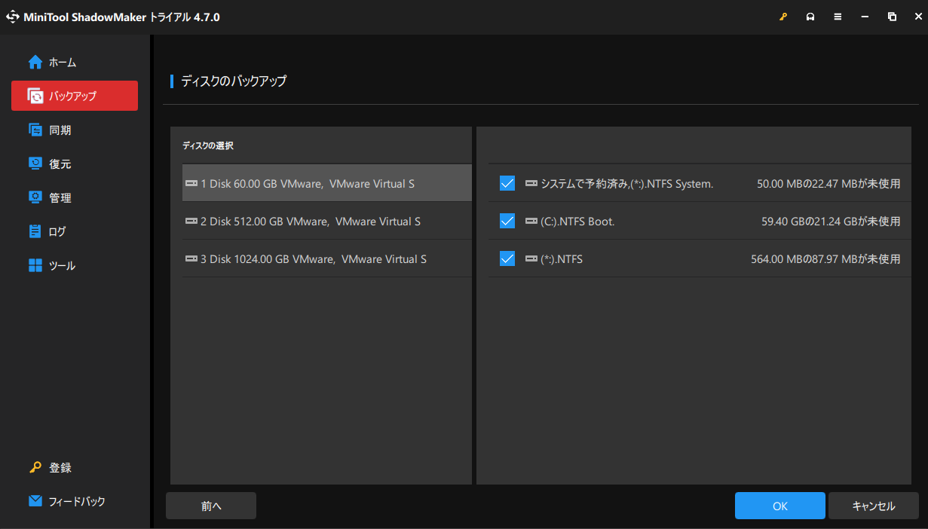Open the ツール page
This screenshot has height=529, width=928.
pyautogui.click(x=75, y=265)
